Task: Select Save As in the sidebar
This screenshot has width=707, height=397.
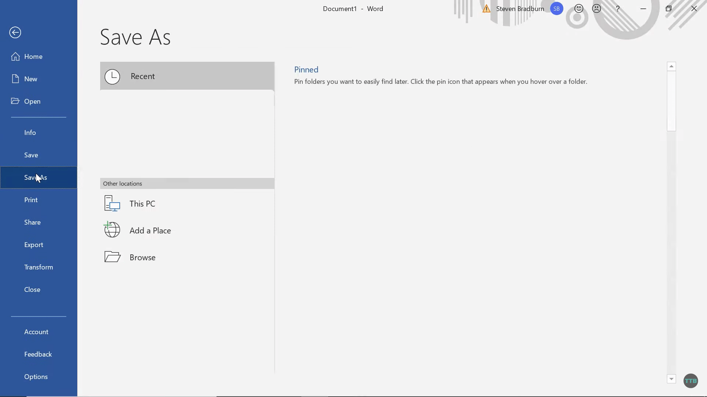Action: tap(39, 178)
